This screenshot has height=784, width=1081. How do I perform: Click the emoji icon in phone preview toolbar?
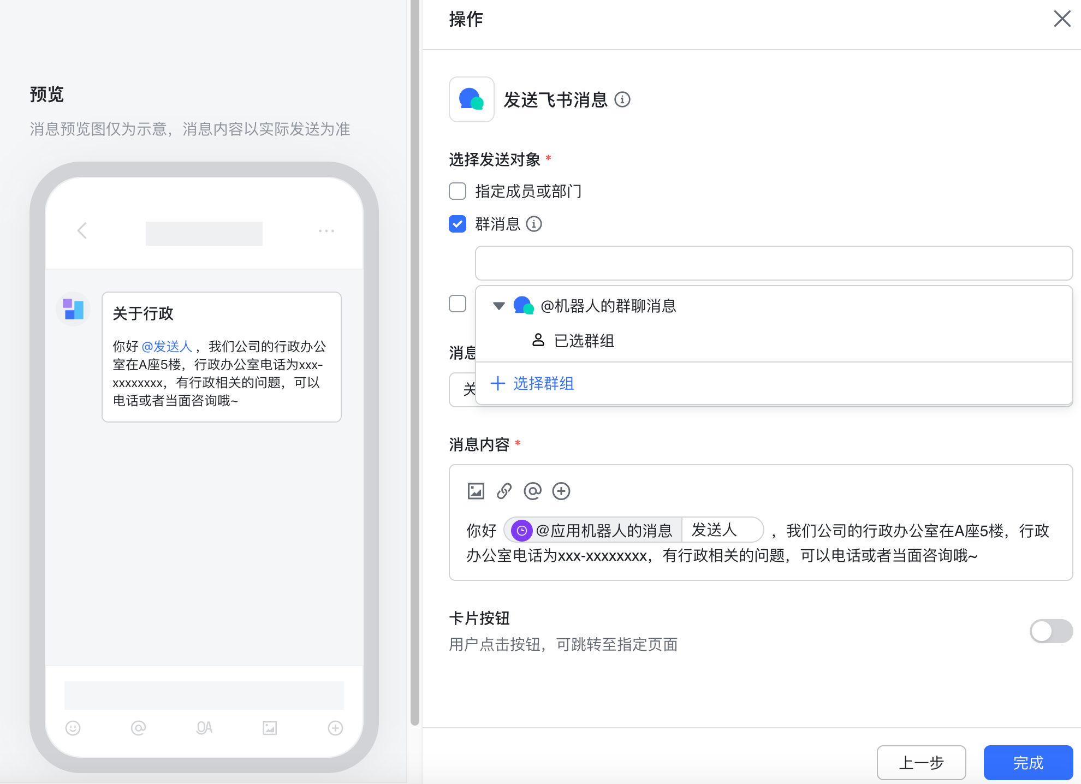pyautogui.click(x=73, y=728)
